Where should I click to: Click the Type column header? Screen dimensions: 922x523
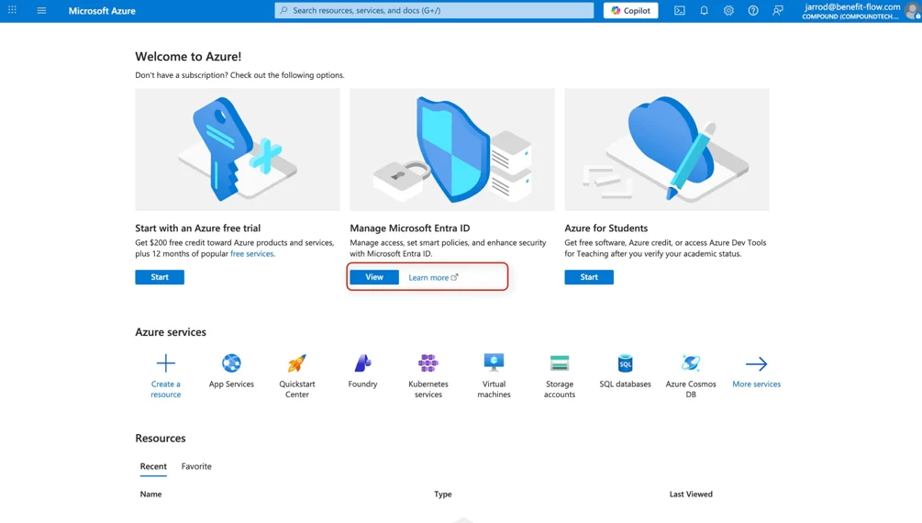point(443,495)
